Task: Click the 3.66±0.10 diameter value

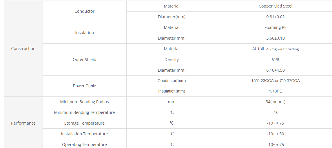Action: point(275,38)
